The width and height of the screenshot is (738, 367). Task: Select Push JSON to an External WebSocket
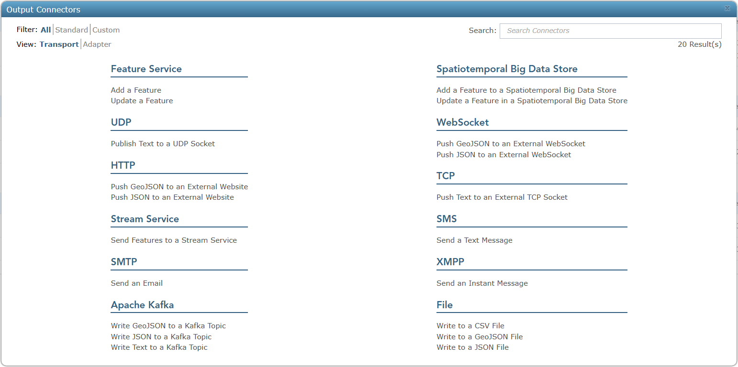(503, 154)
